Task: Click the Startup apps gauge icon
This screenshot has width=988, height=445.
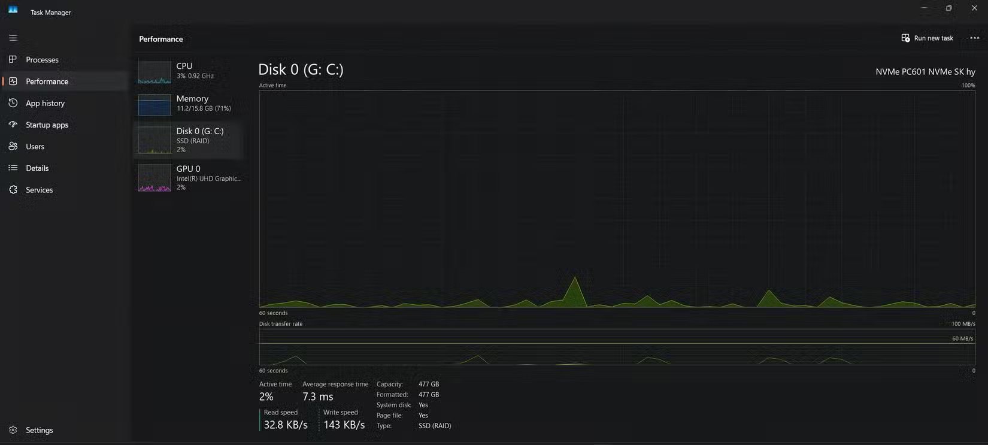Action: click(13, 125)
